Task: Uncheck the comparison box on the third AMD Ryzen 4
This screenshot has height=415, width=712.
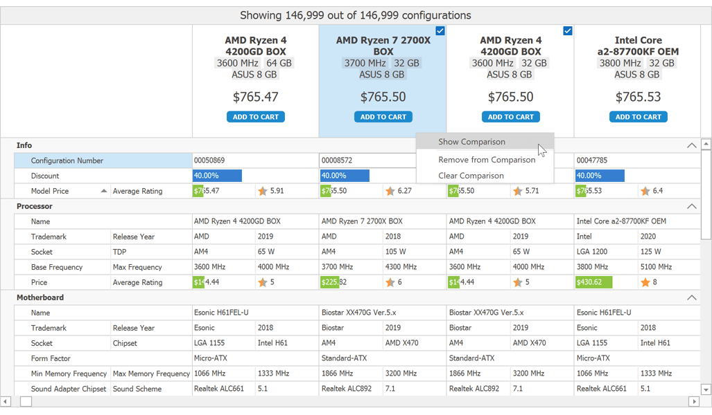Action: [x=568, y=30]
